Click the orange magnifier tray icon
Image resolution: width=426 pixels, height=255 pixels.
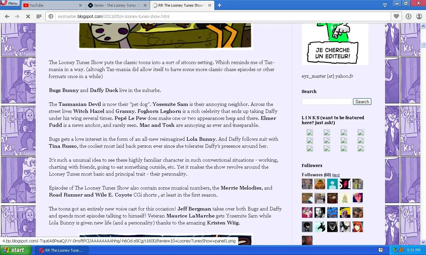point(401,250)
